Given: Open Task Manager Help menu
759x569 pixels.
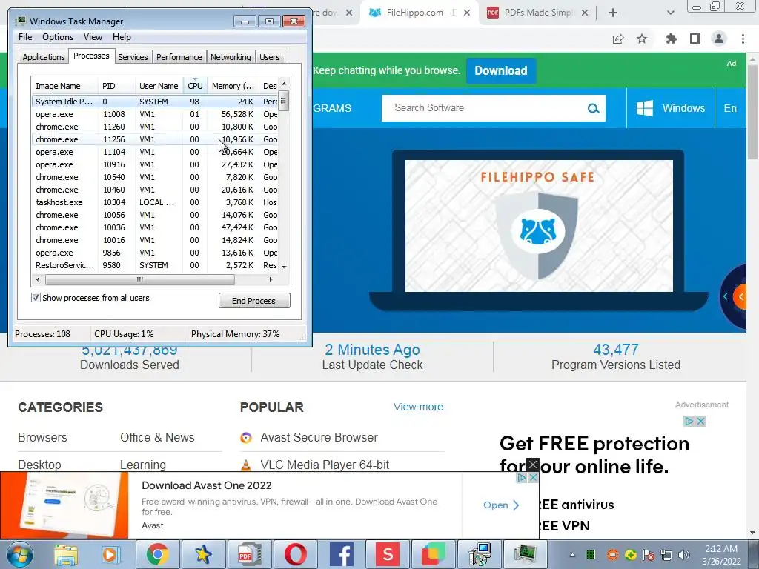Looking at the screenshot, I should (122, 37).
